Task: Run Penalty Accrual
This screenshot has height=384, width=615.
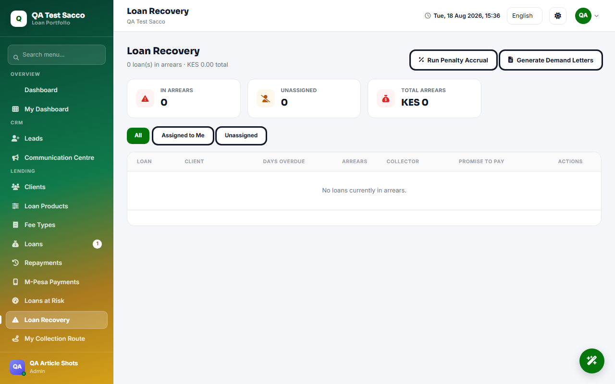Action: (453, 60)
